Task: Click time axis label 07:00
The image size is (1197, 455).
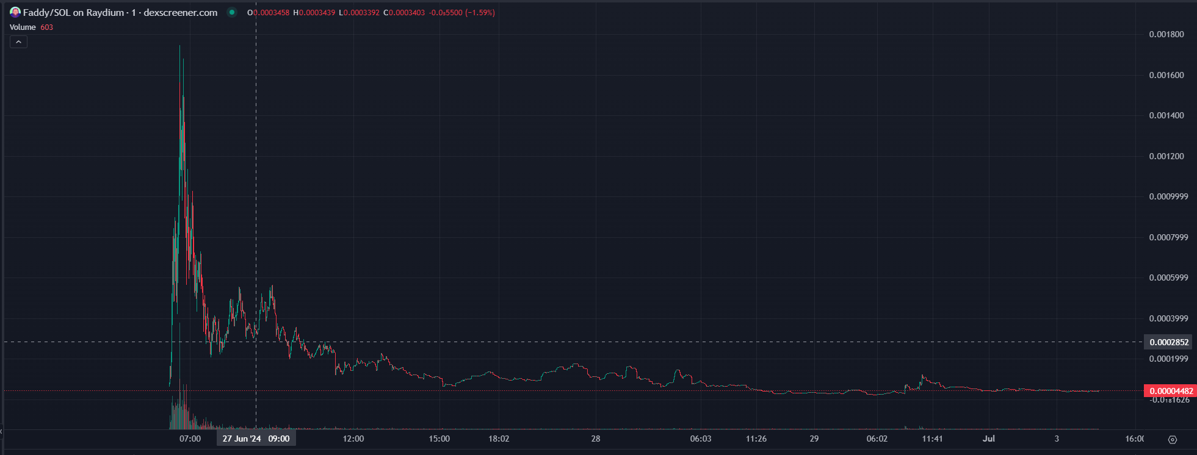Action: 190,439
